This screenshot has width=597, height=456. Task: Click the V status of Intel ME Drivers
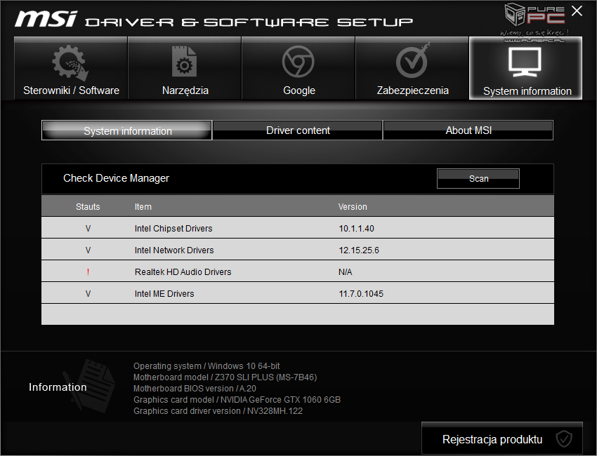click(x=88, y=294)
